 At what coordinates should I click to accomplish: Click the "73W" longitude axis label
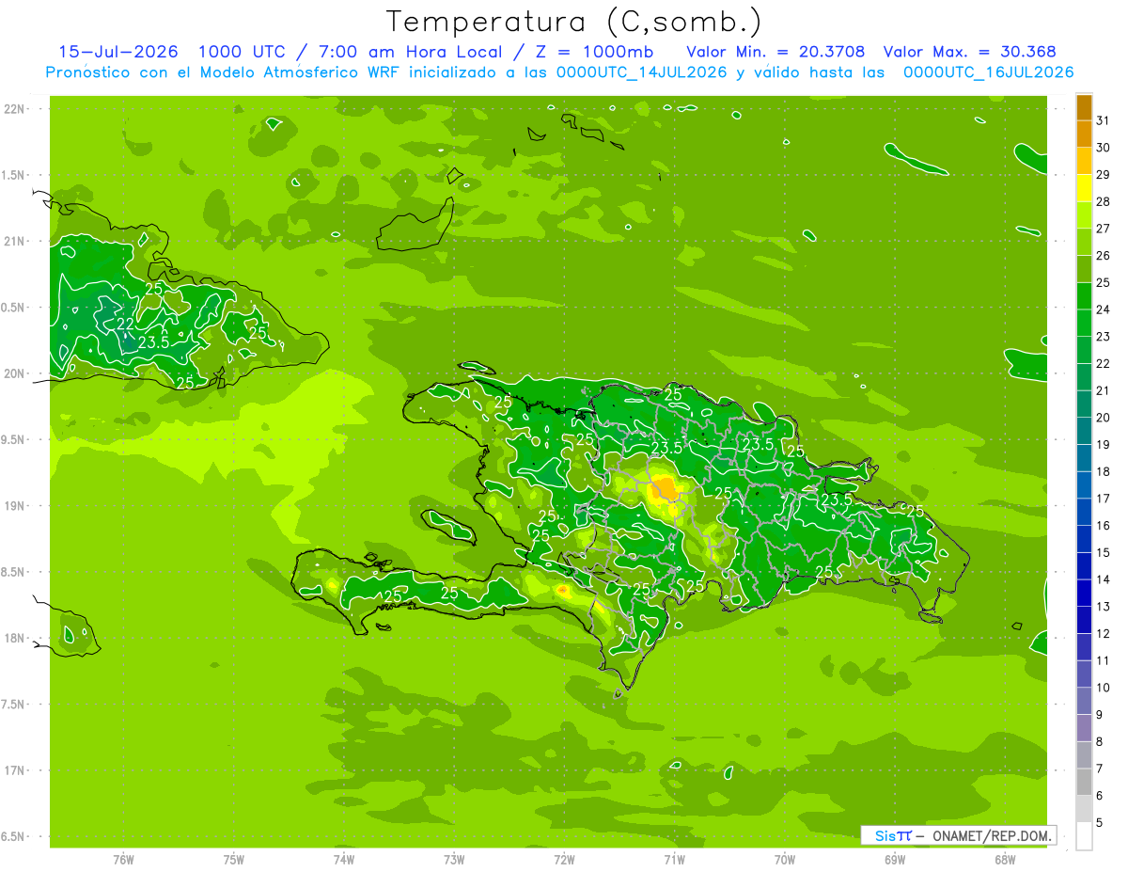454,859
